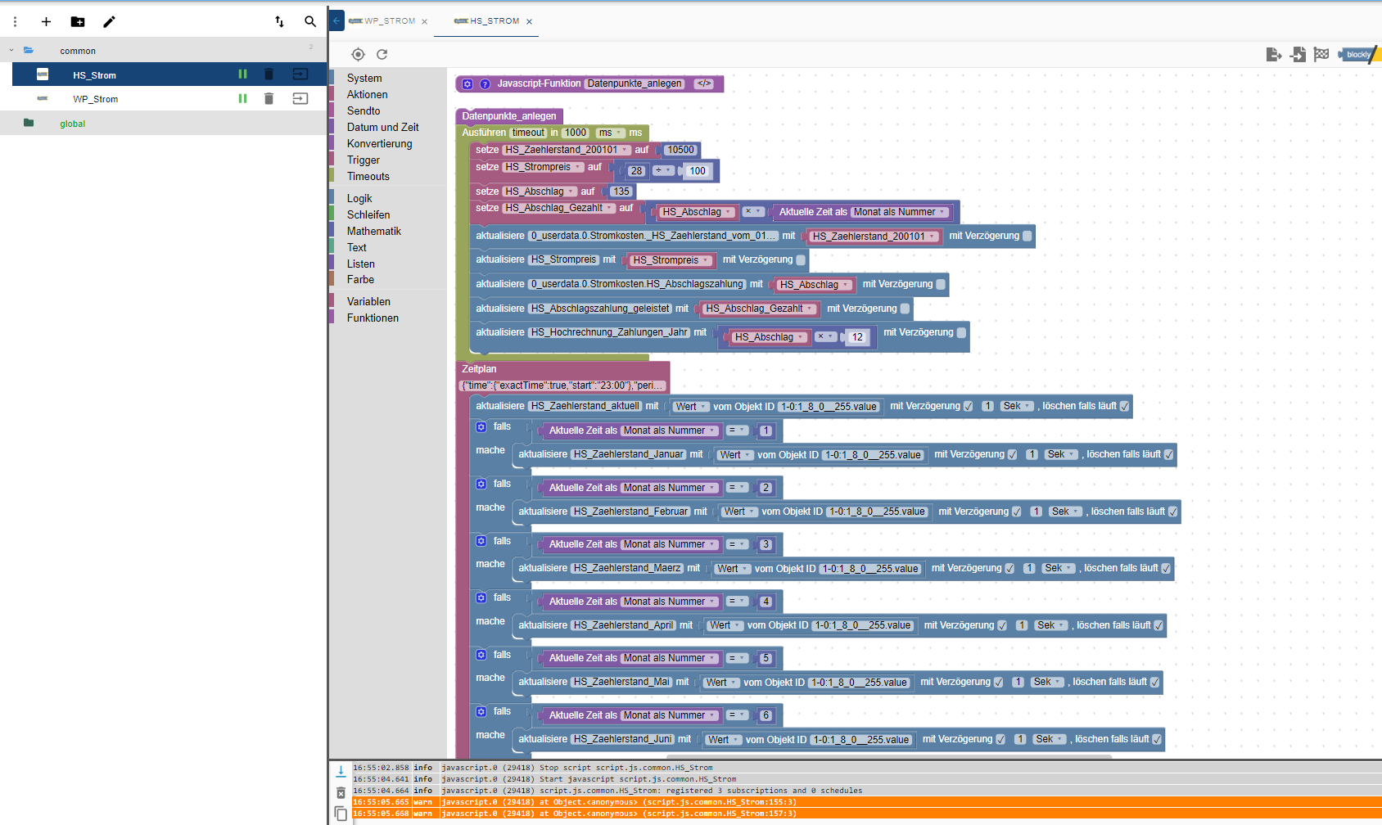This screenshot has height=825, width=1382.
Task: Pause the HS_Strom script
Action: tap(242, 74)
